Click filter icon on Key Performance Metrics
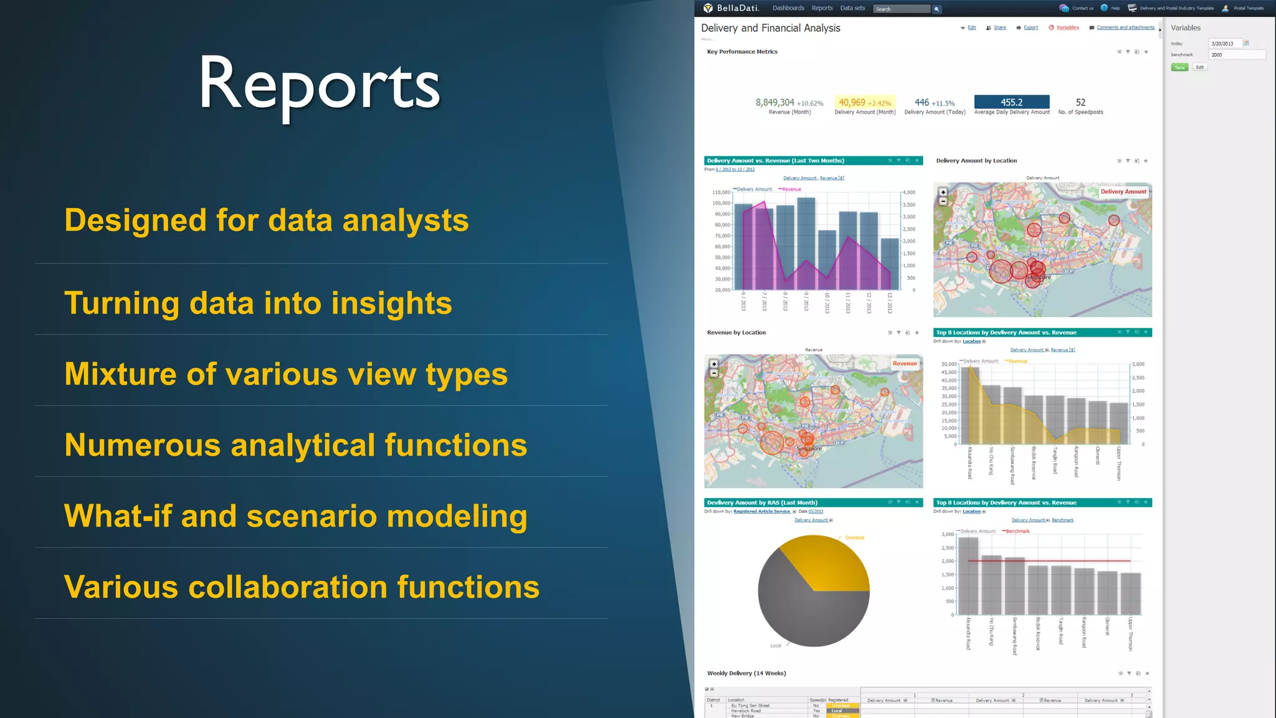 [x=1128, y=52]
